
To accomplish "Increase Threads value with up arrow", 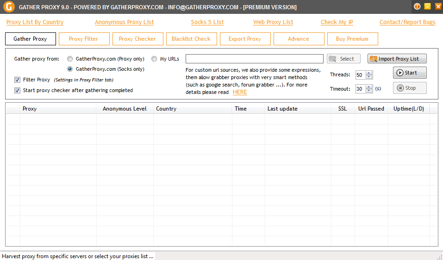I will tap(368, 73).
